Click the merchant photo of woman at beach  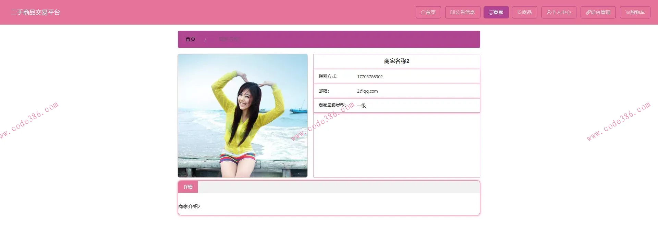pos(243,116)
